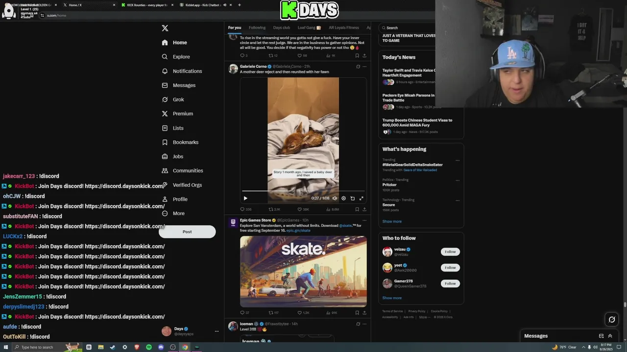Open the skate. promo image
Viewport: 627px width, 352px height.
303,271
